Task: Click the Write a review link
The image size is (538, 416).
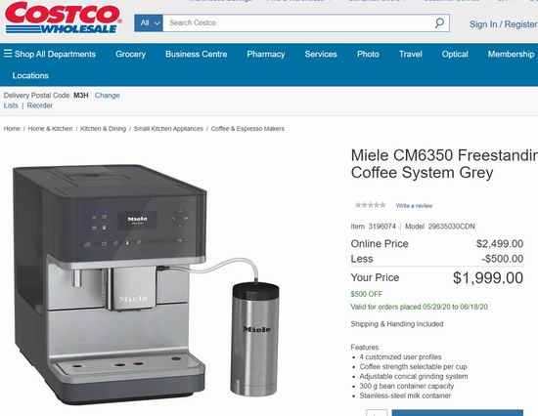Action: [414, 206]
